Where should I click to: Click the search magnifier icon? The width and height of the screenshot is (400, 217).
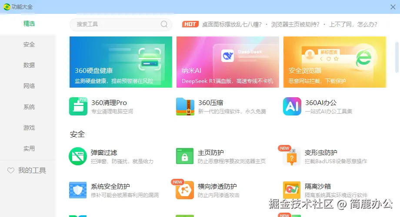point(164,24)
